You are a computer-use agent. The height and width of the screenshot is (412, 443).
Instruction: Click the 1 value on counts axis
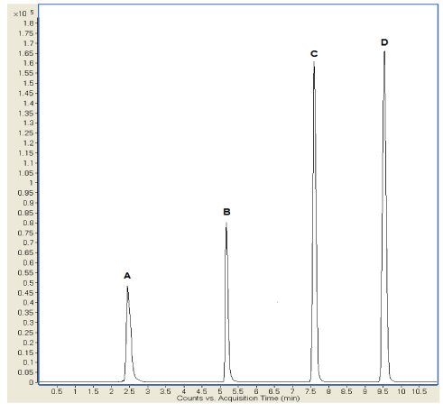click(32, 183)
